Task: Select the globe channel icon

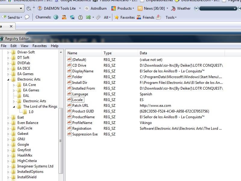Action: coord(56,17)
